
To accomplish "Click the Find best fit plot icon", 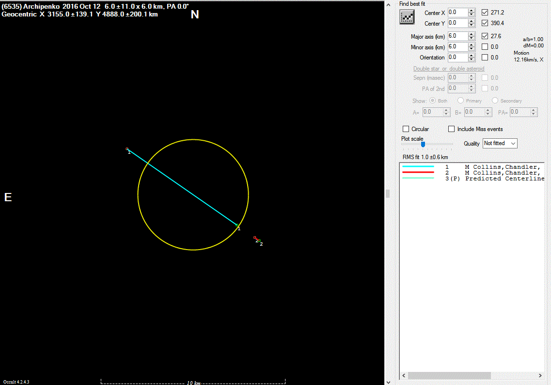I will pyautogui.click(x=407, y=17).
